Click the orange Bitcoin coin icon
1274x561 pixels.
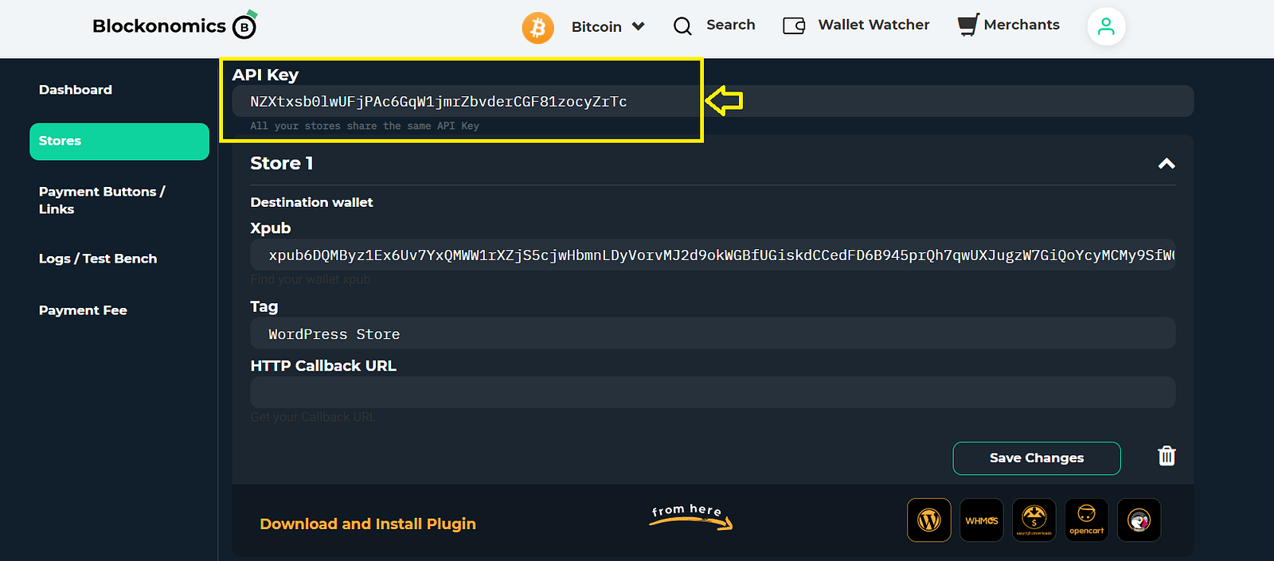click(x=537, y=28)
